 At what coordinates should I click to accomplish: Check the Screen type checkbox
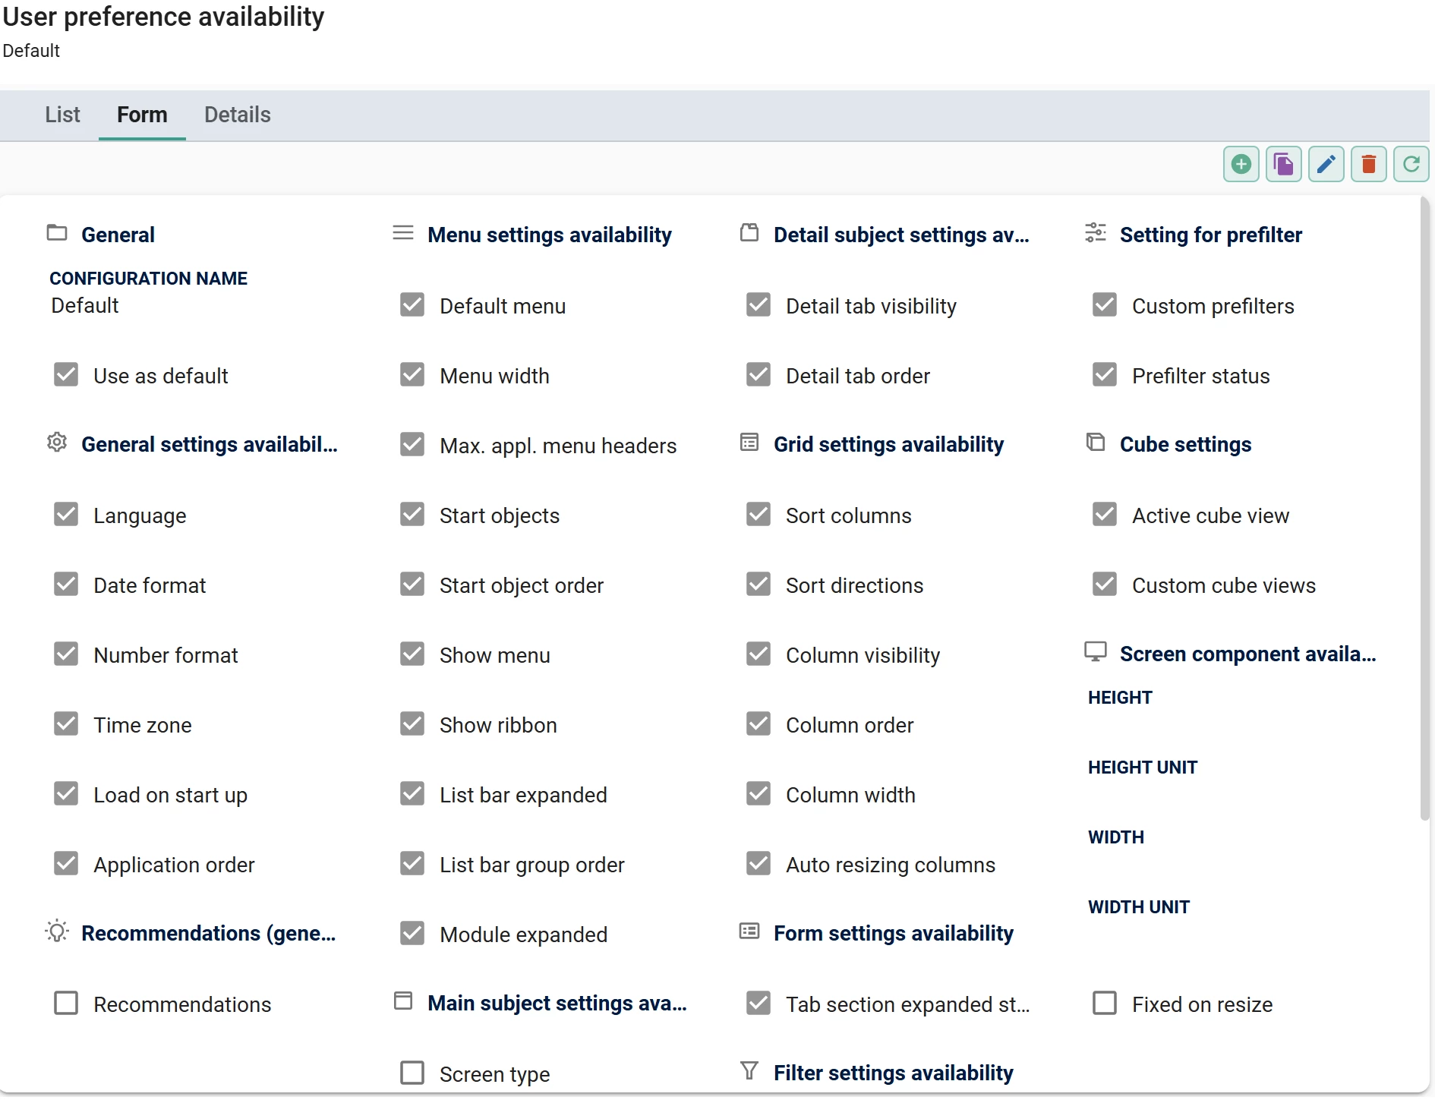click(x=412, y=1073)
